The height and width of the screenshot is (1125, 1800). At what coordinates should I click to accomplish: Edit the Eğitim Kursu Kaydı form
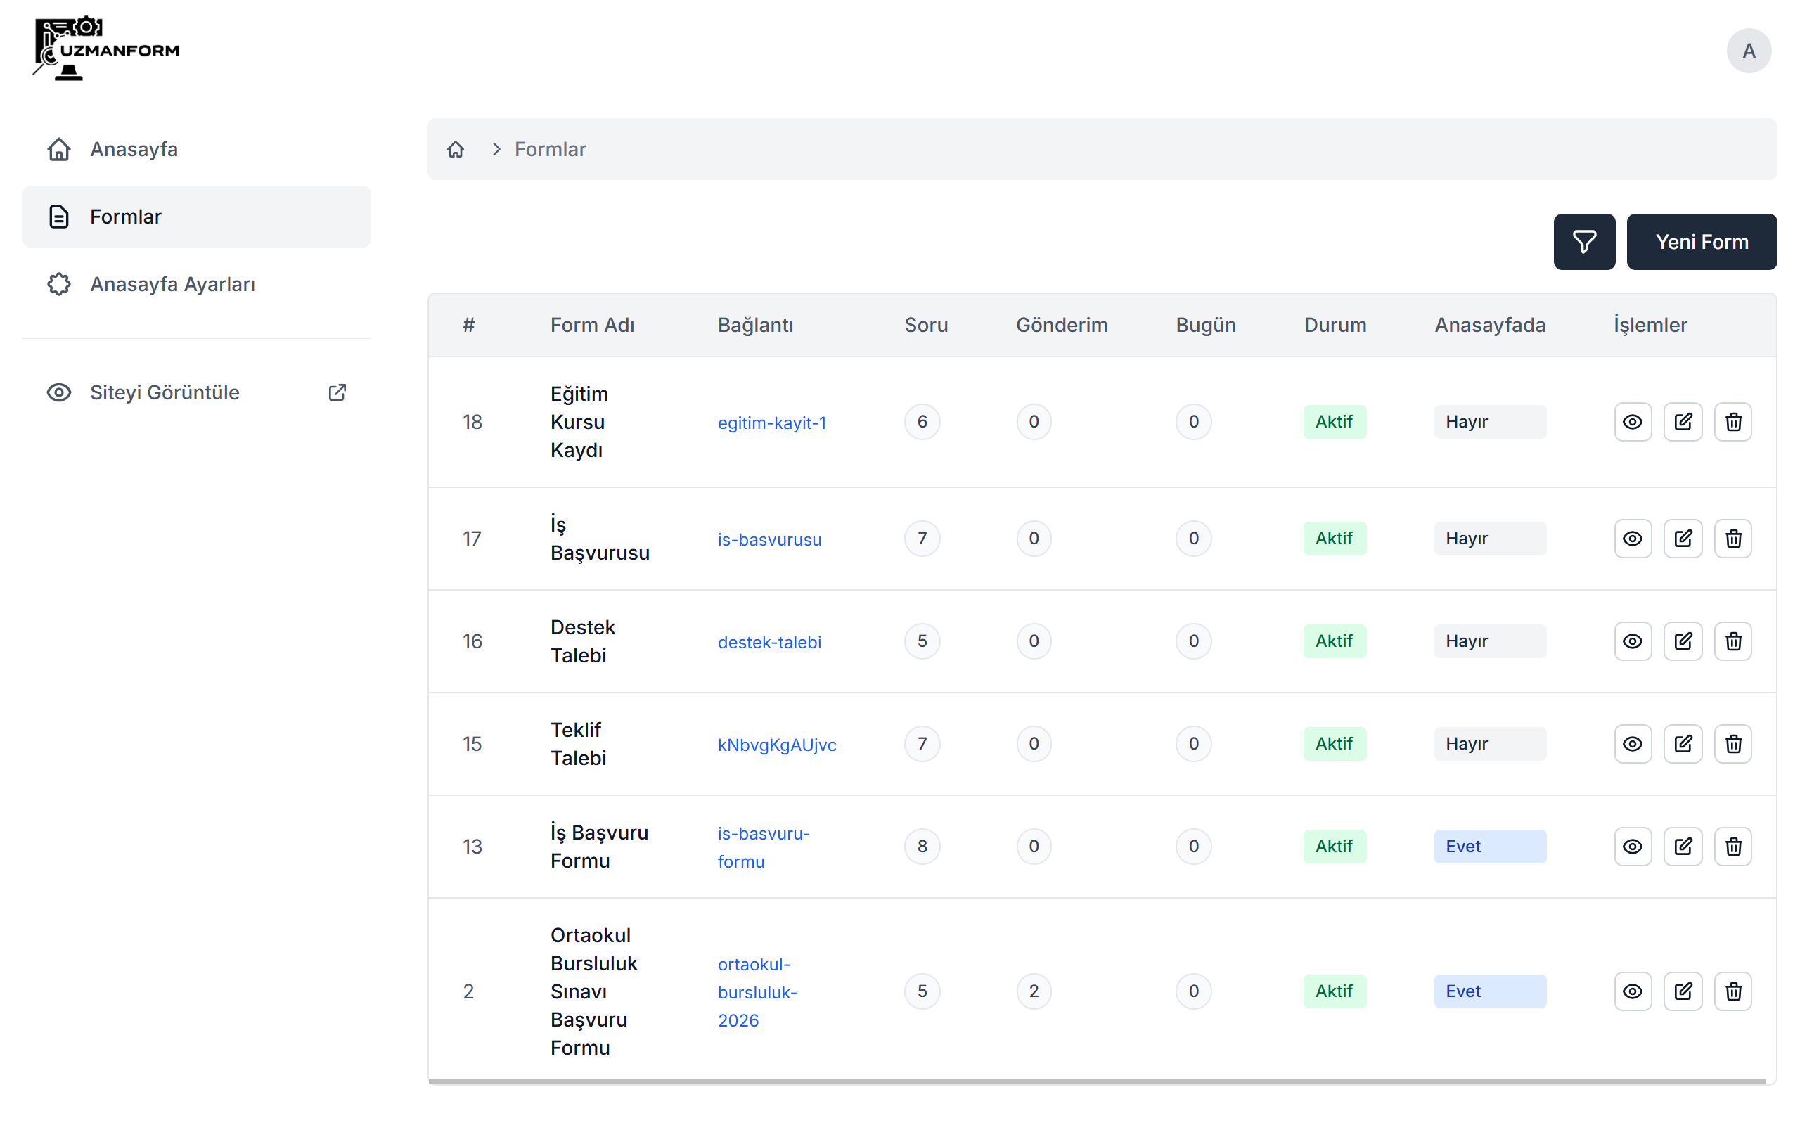(1683, 422)
